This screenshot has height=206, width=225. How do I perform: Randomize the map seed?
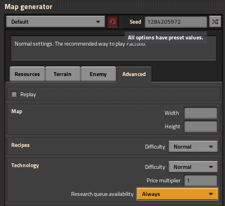(x=215, y=22)
